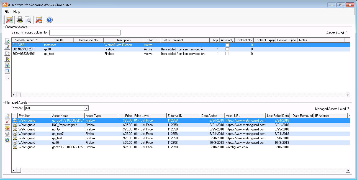Image resolution: width=357 pixels, height=180 pixels.
Task: Click the forklift transfer icon in the sidebar
Action: point(7,58)
